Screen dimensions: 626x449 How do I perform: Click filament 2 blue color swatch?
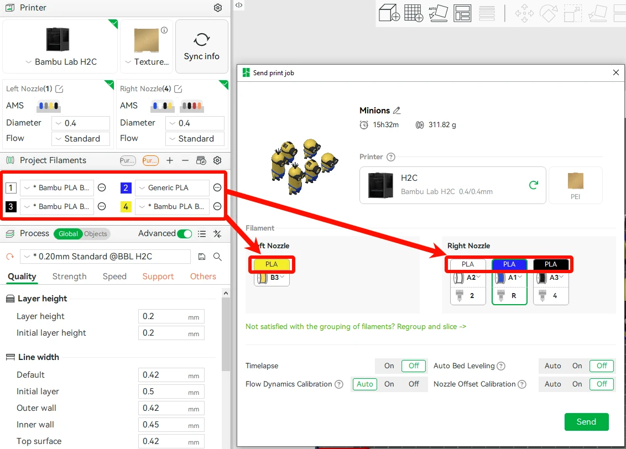point(126,187)
